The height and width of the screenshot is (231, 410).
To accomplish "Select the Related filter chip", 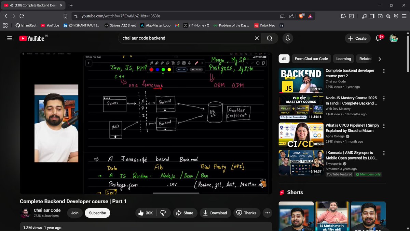I will [x=365, y=59].
